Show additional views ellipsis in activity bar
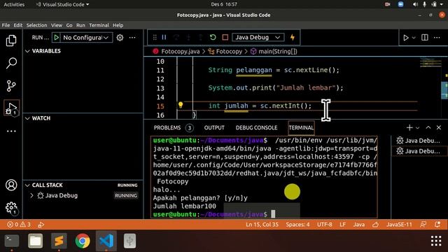The height and width of the screenshot is (252, 448). [x=11, y=131]
